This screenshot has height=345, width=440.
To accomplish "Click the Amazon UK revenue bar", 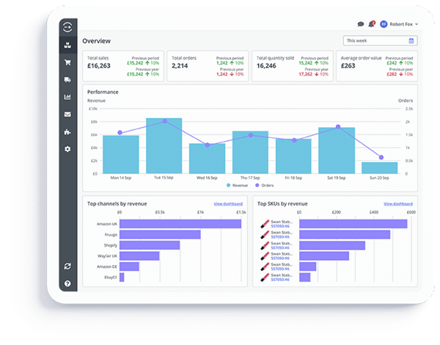I will coord(180,224).
